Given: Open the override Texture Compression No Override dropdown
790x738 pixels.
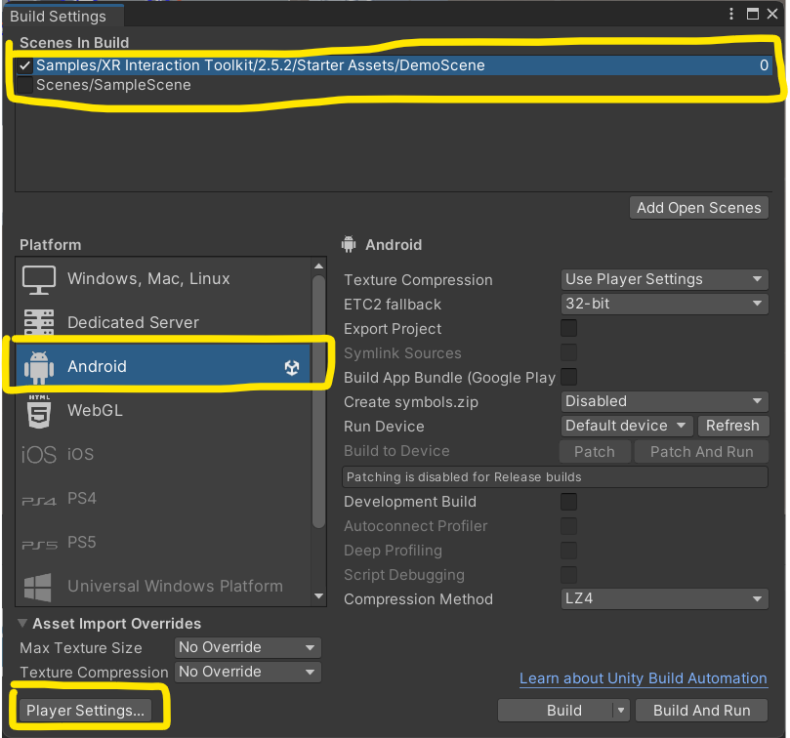Looking at the screenshot, I should pyautogui.click(x=247, y=672).
